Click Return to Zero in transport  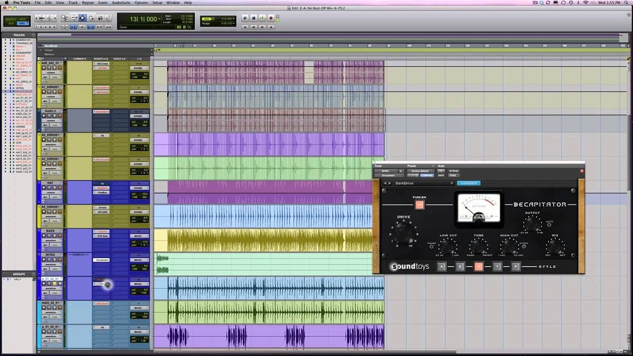(x=245, y=27)
